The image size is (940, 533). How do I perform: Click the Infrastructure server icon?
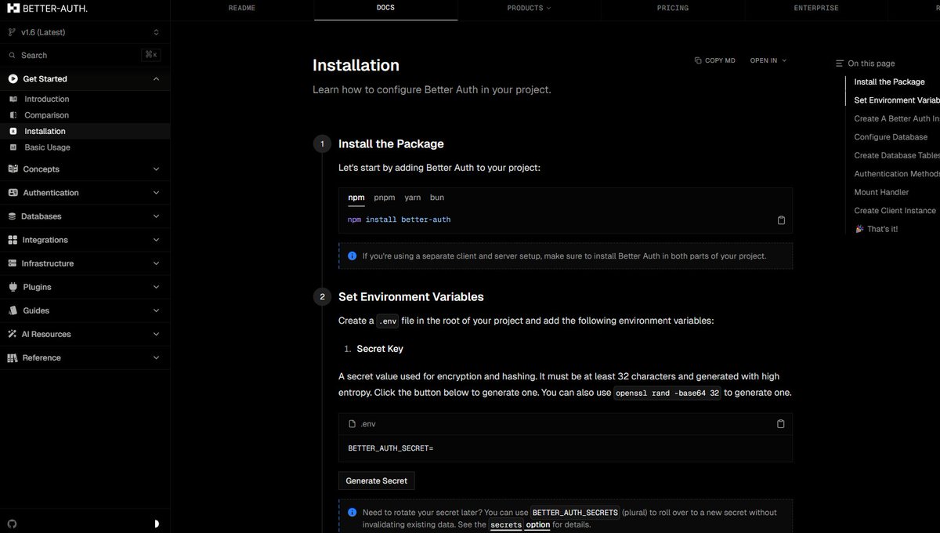(x=13, y=263)
